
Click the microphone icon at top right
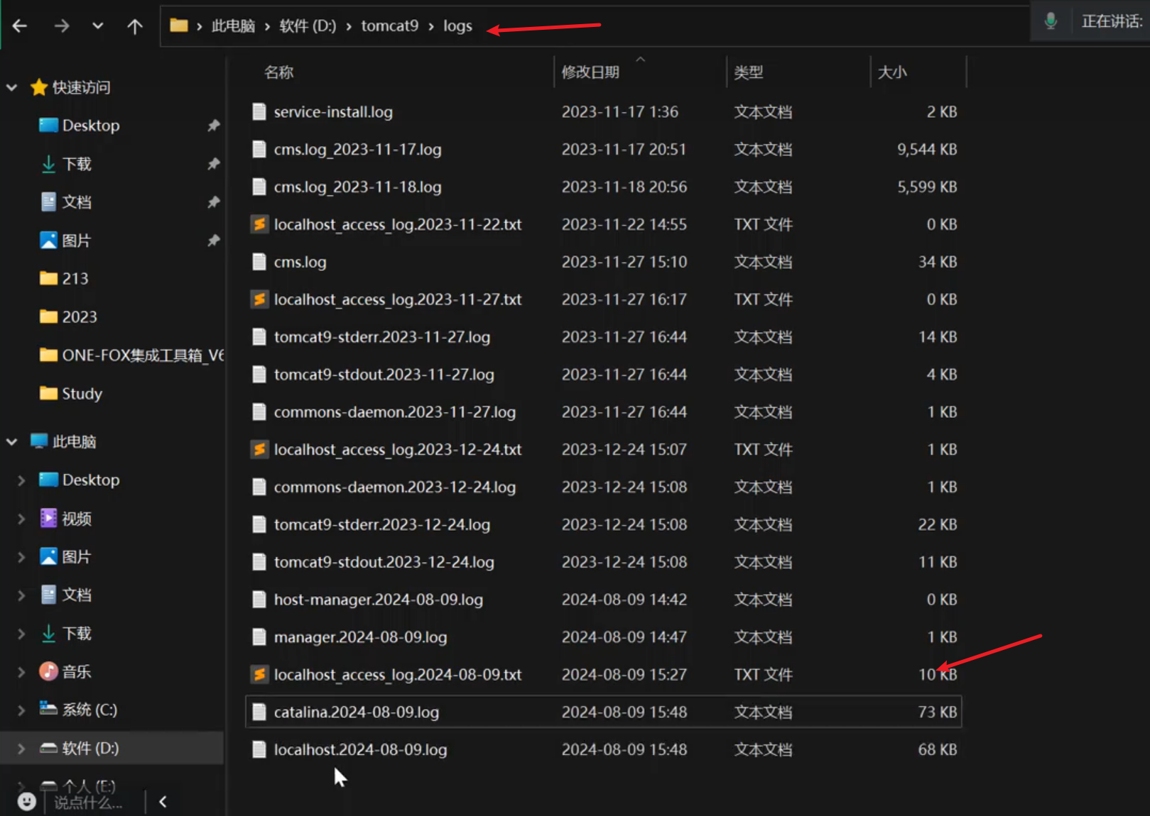click(x=1051, y=21)
